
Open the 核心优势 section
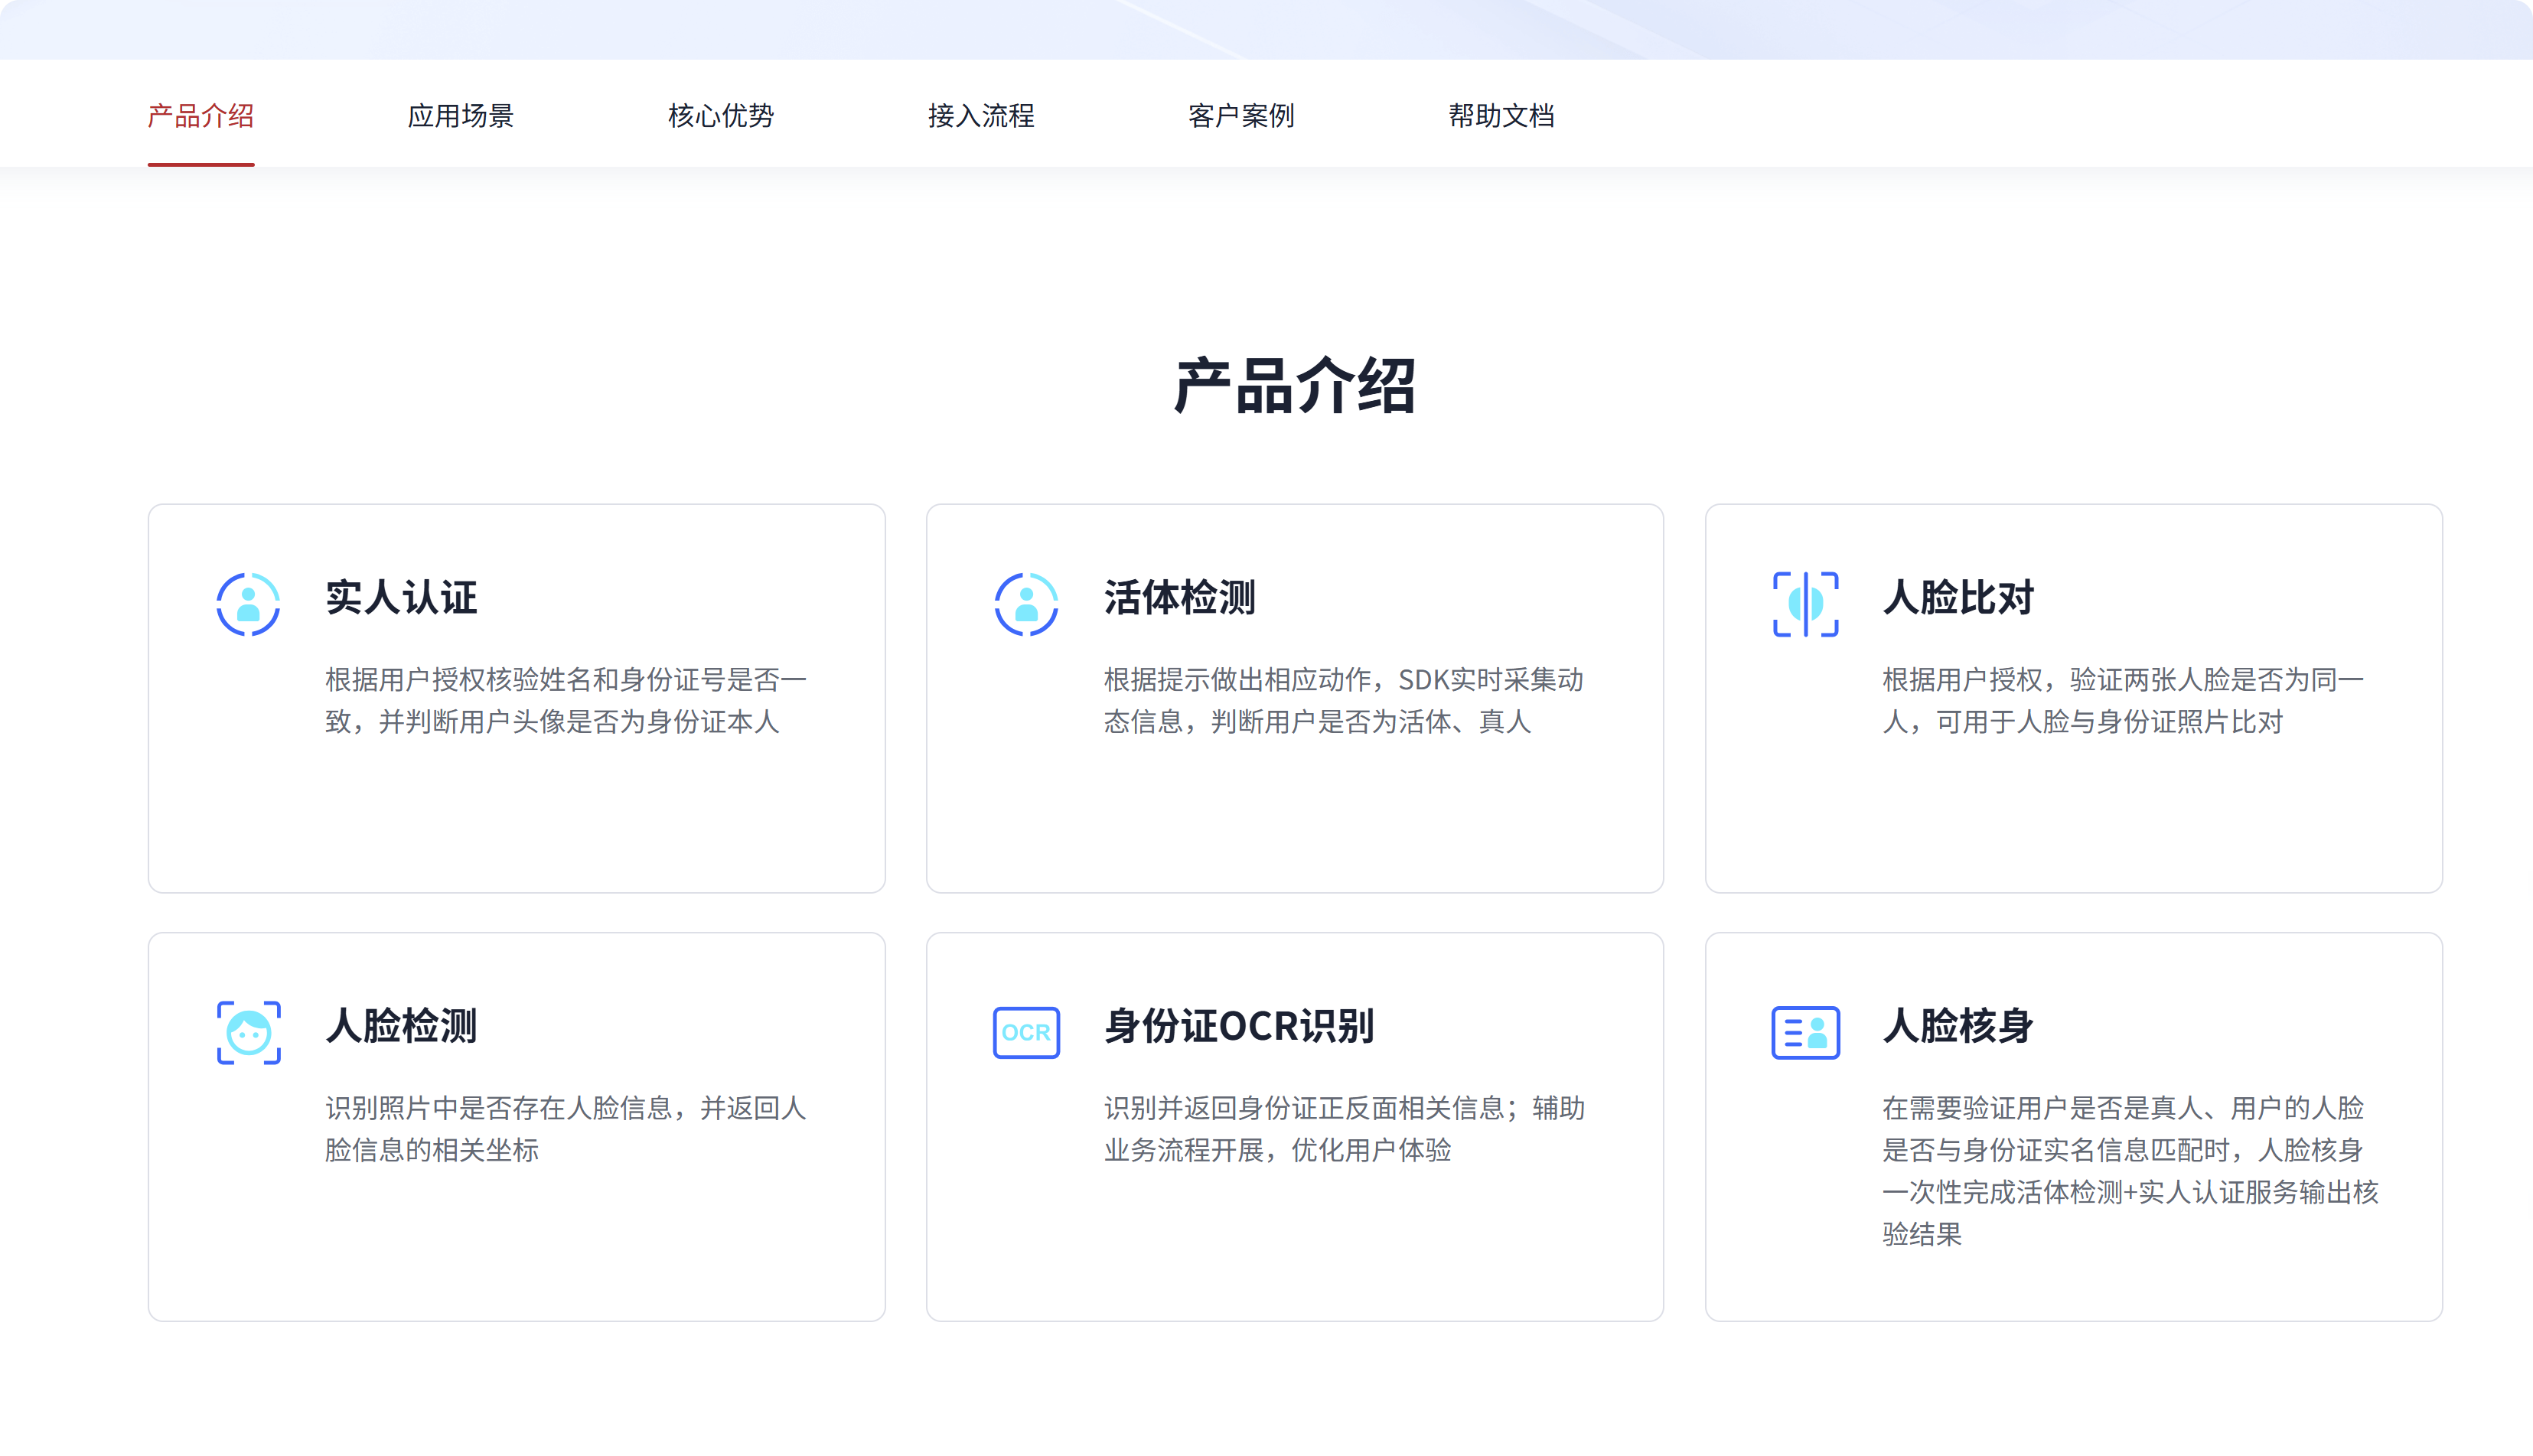[x=722, y=116]
